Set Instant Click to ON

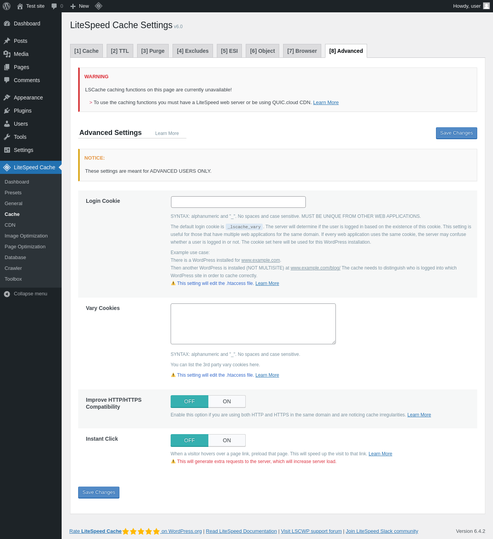coord(227,440)
